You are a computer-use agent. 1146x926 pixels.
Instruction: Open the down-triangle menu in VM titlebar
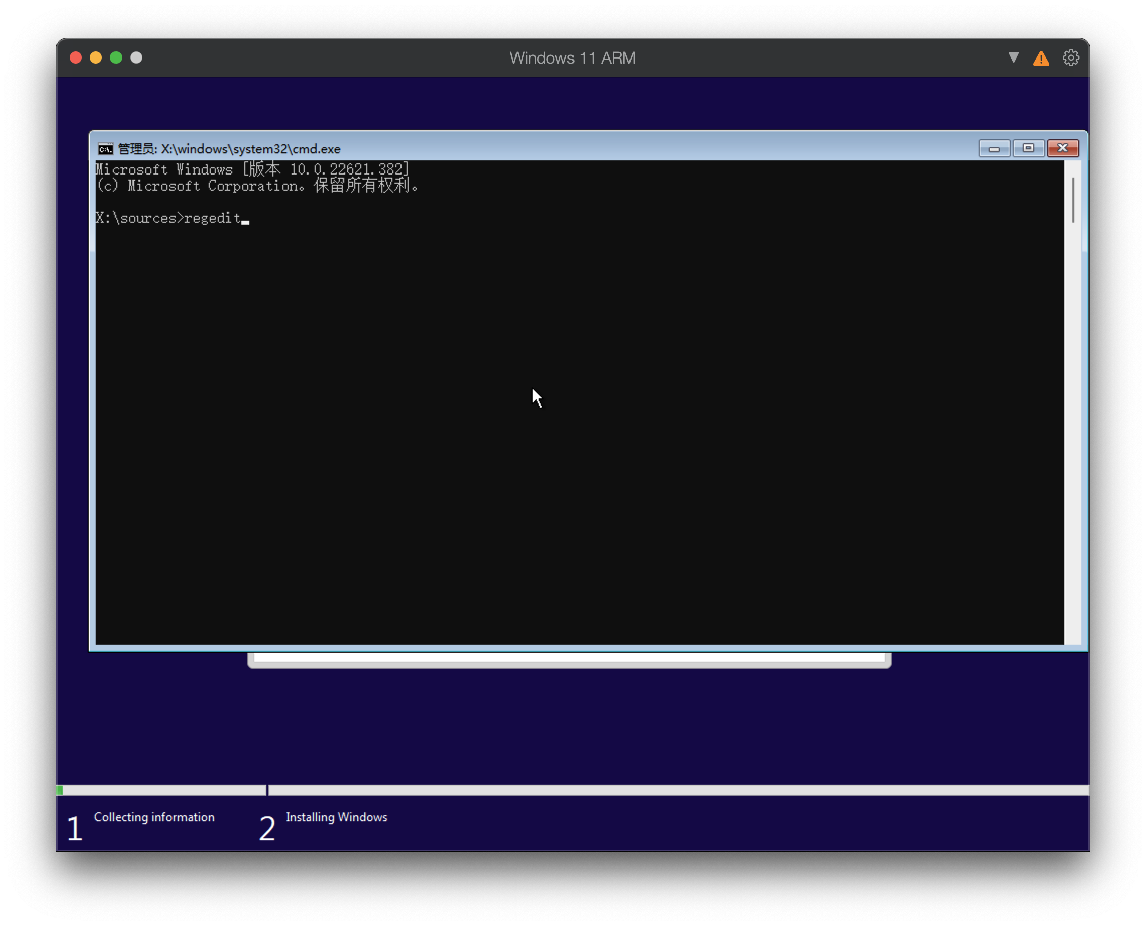click(1014, 57)
